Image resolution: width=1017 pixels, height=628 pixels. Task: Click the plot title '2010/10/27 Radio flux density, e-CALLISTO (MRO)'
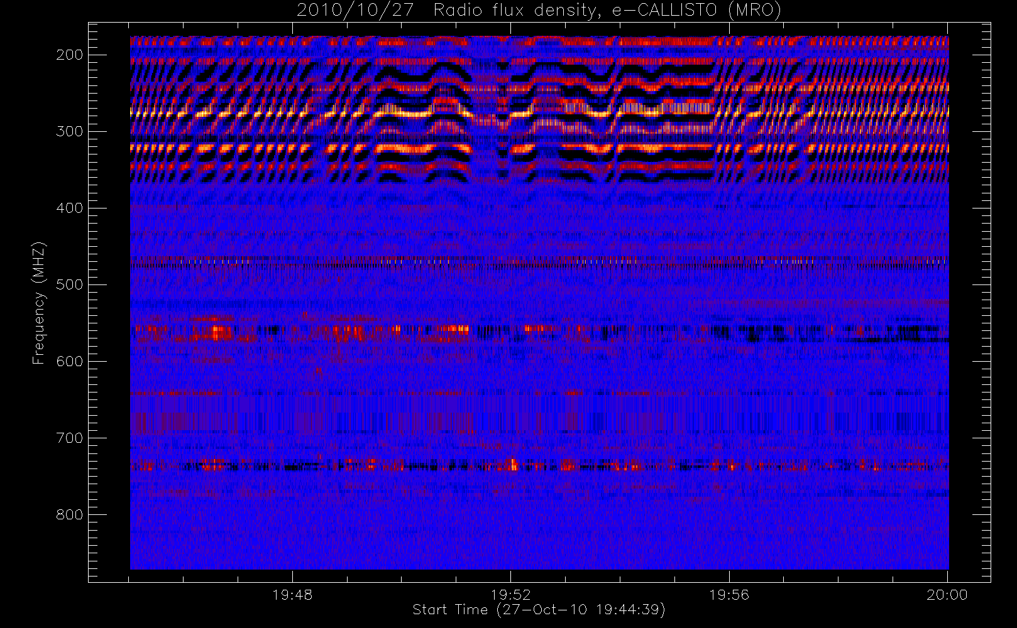point(539,11)
